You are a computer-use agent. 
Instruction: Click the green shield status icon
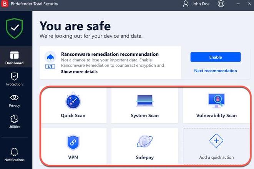(15, 28)
